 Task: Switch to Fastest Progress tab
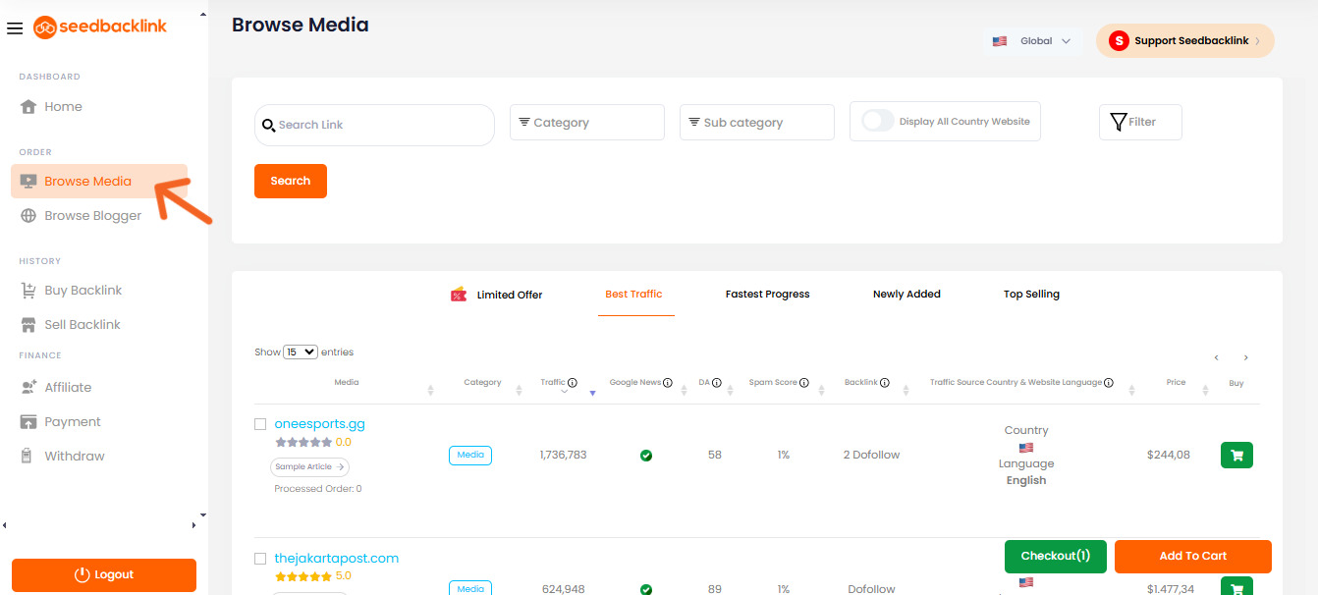coord(768,295)
